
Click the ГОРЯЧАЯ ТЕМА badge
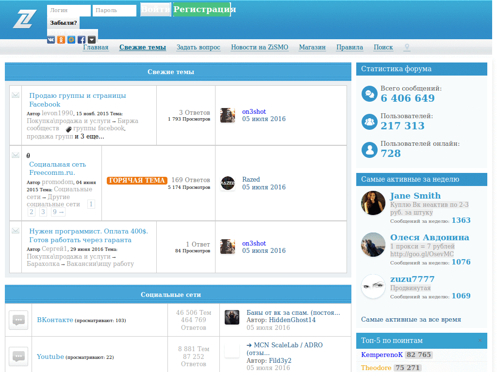(x=137, y=180)
